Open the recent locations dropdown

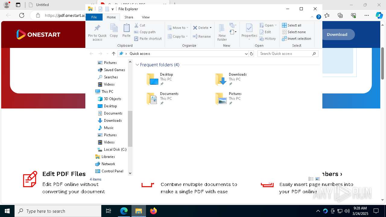pyautogui.click(x=107, y=54)
